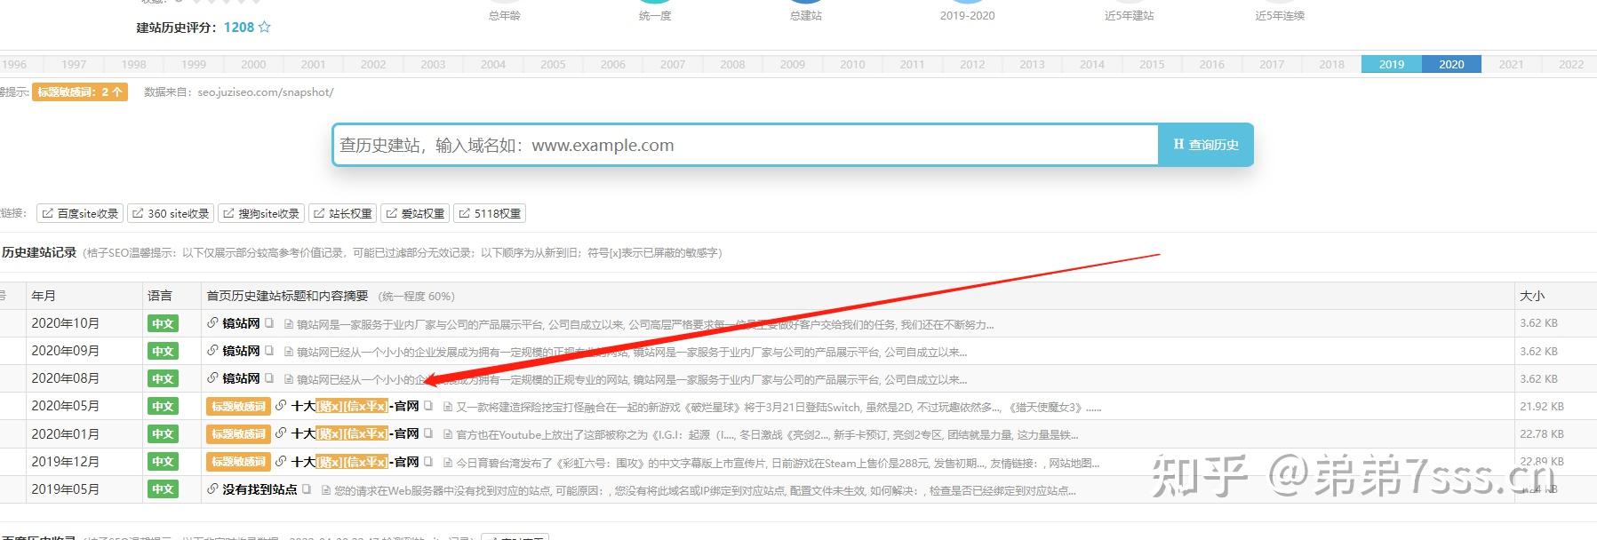Click the 近5年建站 stat label
Viewport: 1597px width, 540px height.
(1129, 15)
